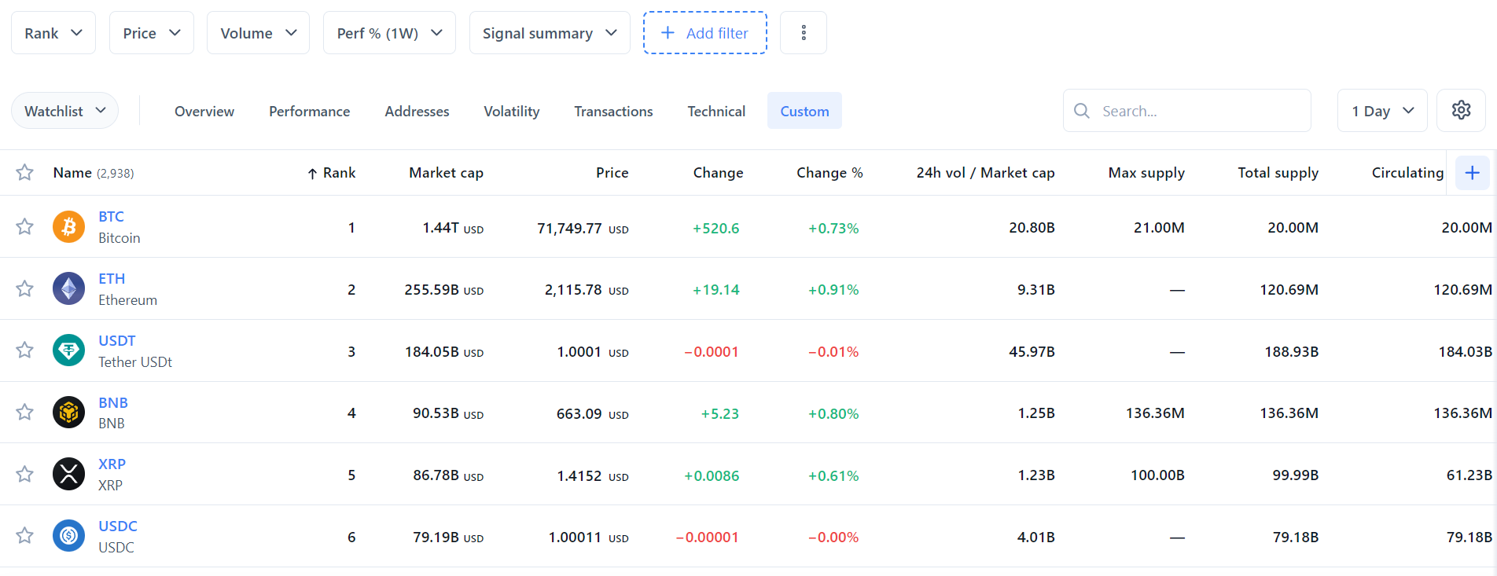The width and height of the screenshot is (1497, 576).
Task: Click the USDC coin logo
Action: tap(68, 536)
